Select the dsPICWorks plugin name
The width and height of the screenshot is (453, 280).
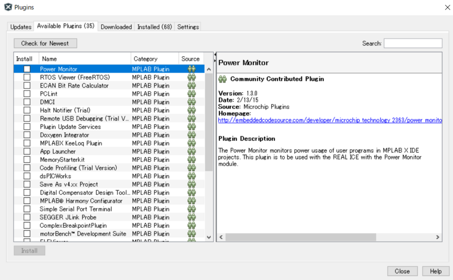click(x=55, y=176)
